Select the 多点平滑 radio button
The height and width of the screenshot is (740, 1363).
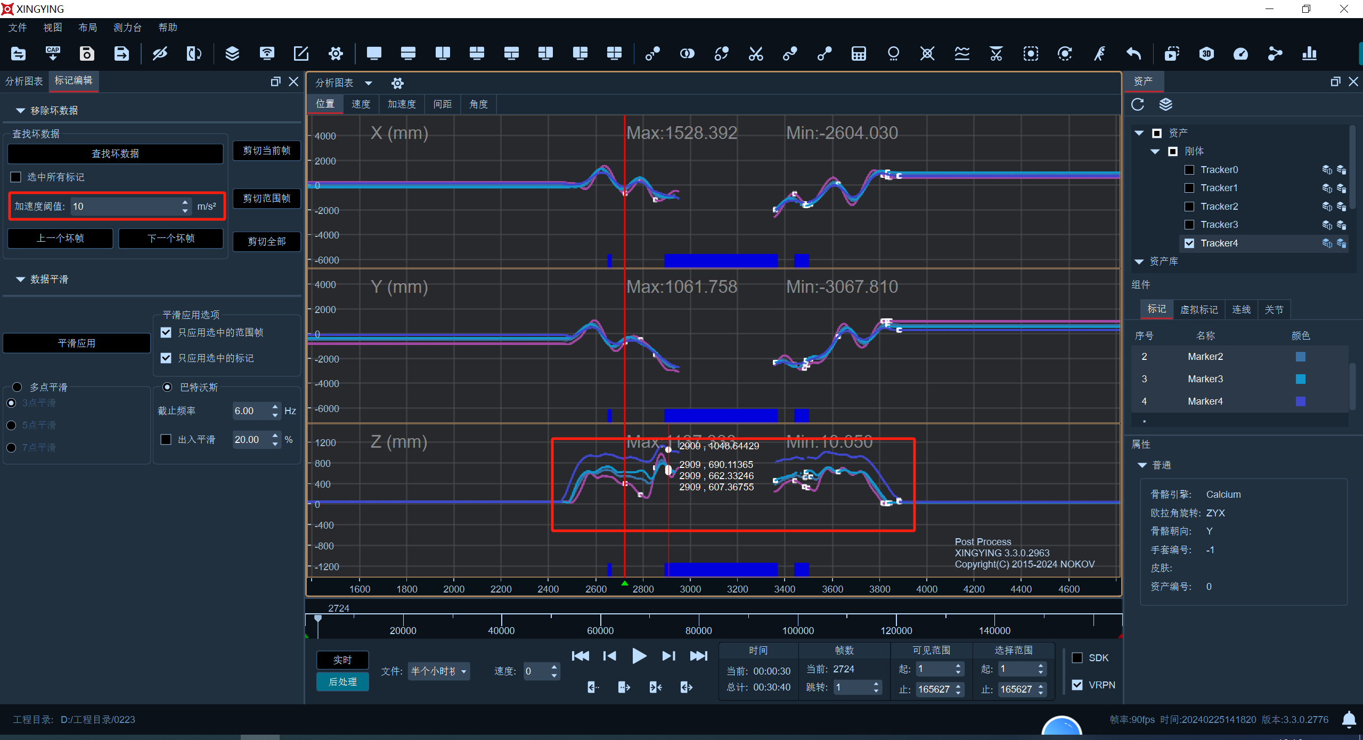pyautogui.click(x=17, y=387)
